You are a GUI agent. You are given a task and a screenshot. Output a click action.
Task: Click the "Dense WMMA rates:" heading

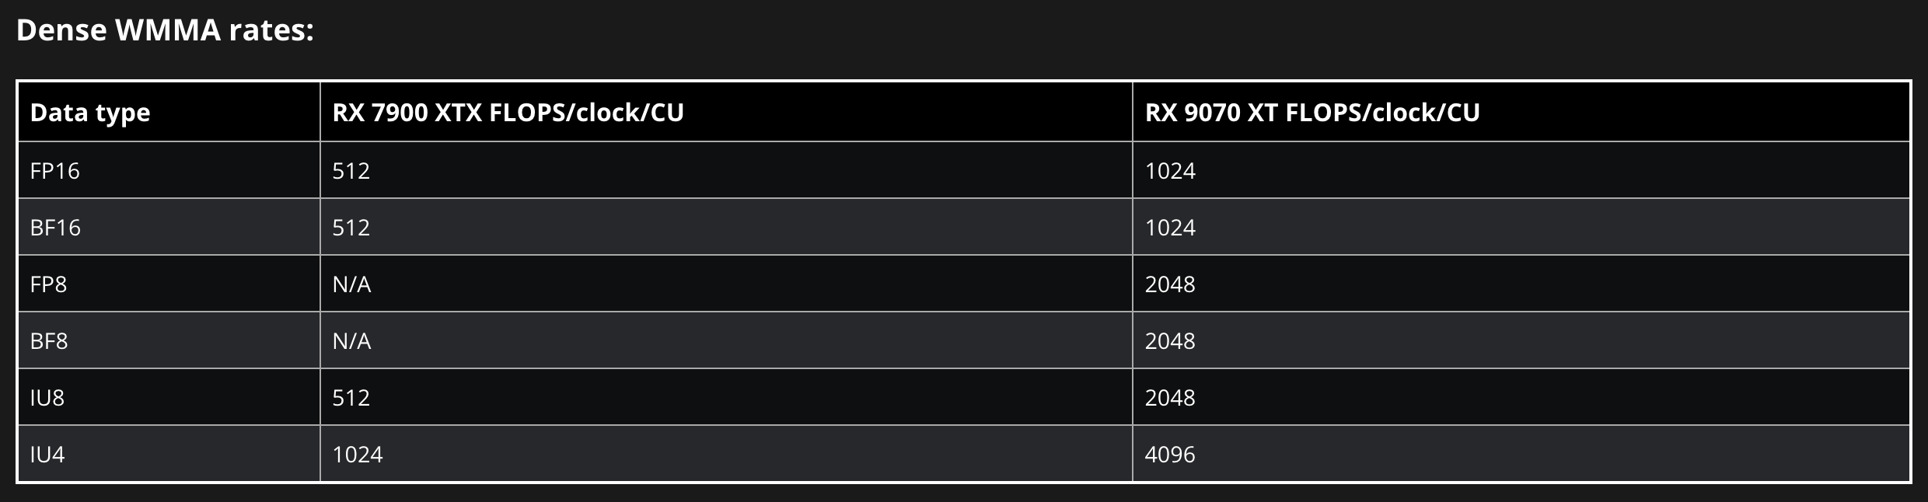point(165,31)
